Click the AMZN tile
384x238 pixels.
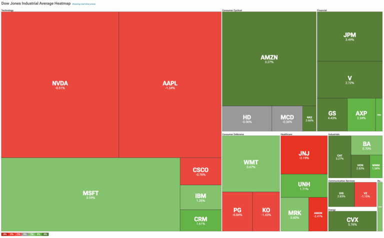[269, 58]
